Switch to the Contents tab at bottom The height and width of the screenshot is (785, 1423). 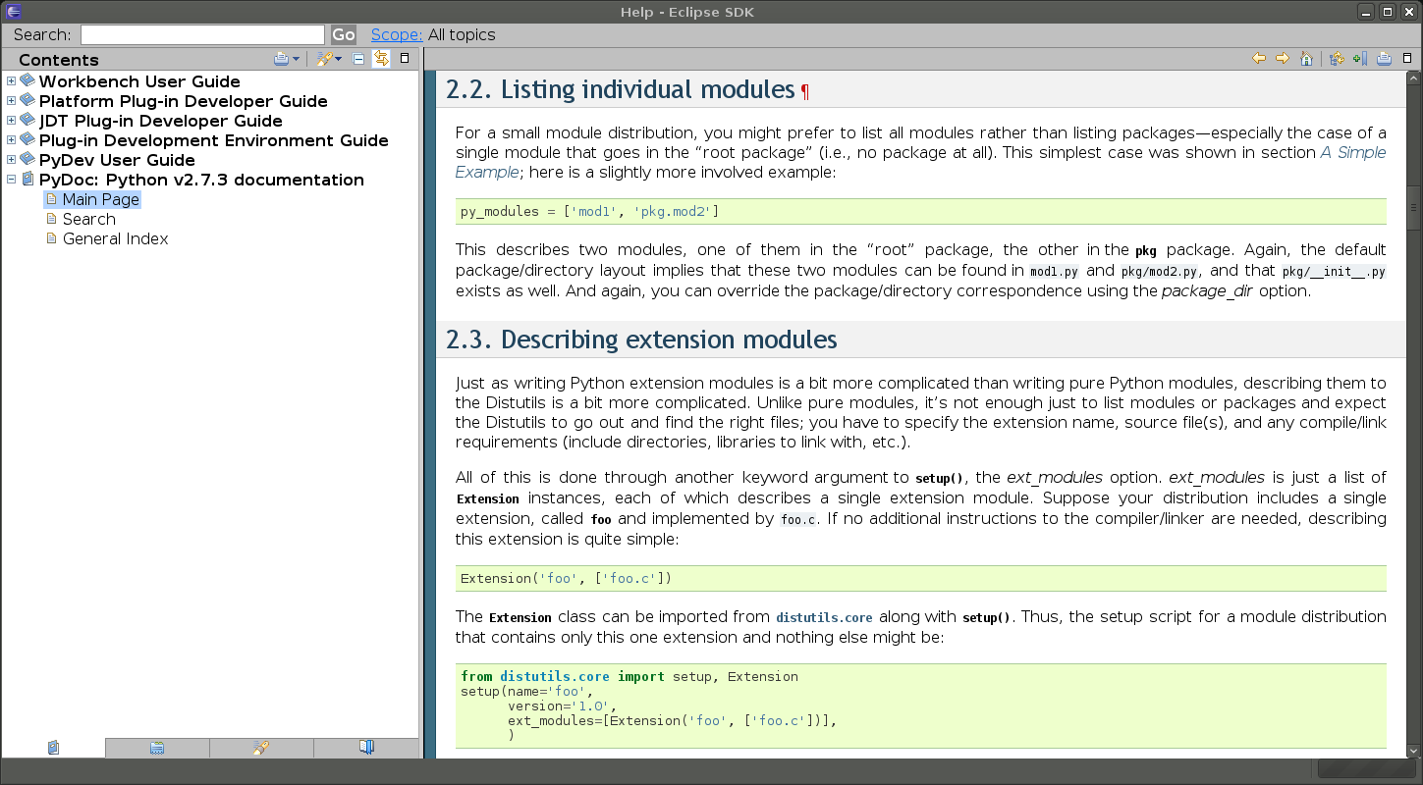(53, 748)
